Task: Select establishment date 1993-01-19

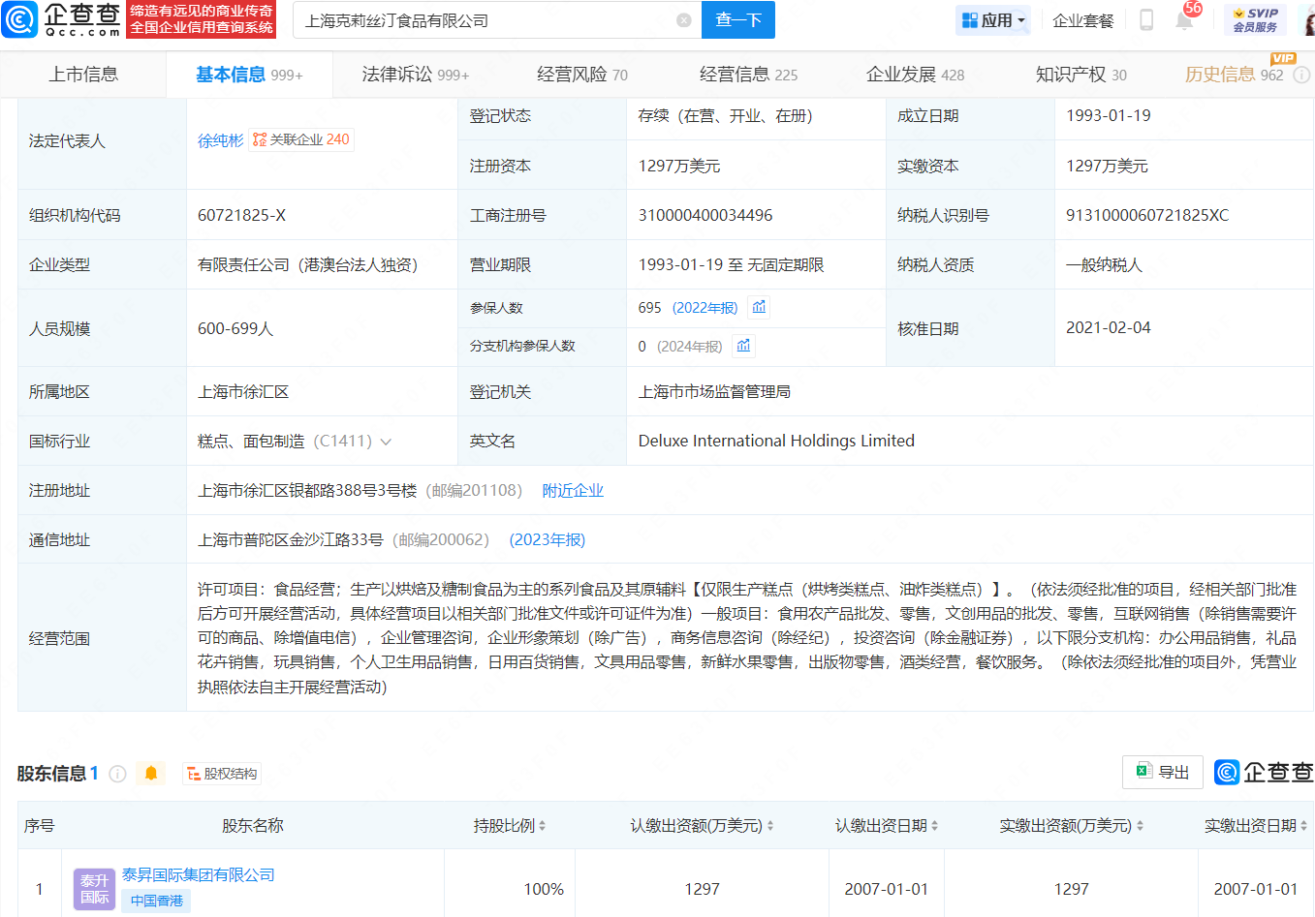Action: coord(1109,115)
